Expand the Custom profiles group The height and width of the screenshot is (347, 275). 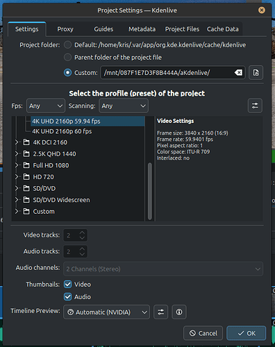pos(17,211)
